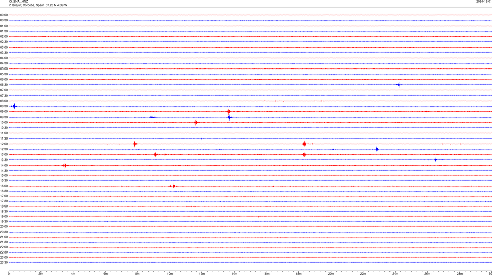
Task: Click the 14:00 trace time label
Action: (4, 165)
